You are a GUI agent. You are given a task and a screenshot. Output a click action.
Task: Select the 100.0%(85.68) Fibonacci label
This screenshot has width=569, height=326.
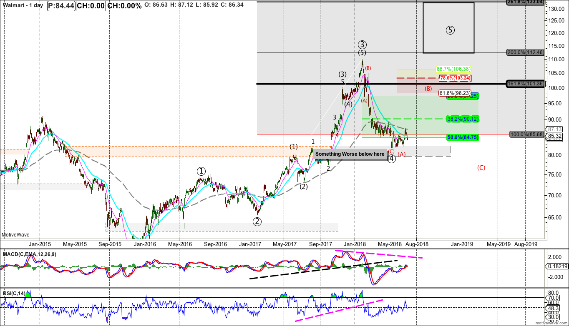click(528, 134)
